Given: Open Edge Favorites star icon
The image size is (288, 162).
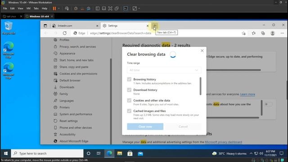Looking at the screenshot, I should tap(254, 33).
